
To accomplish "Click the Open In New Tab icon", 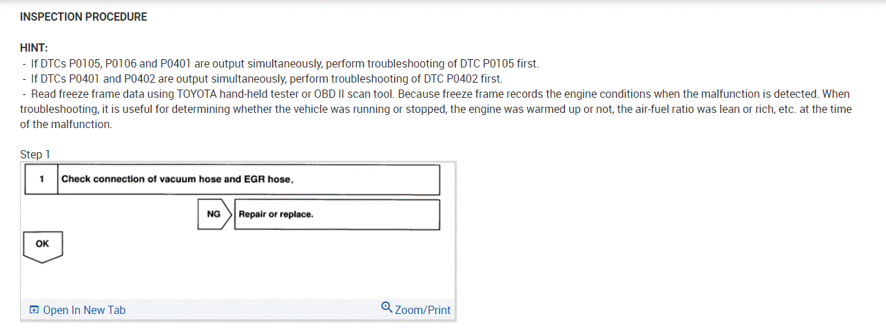I will 34,310.
